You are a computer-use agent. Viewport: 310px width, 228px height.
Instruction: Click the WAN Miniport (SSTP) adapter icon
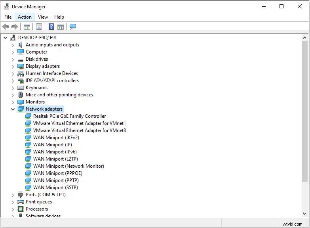28,188
